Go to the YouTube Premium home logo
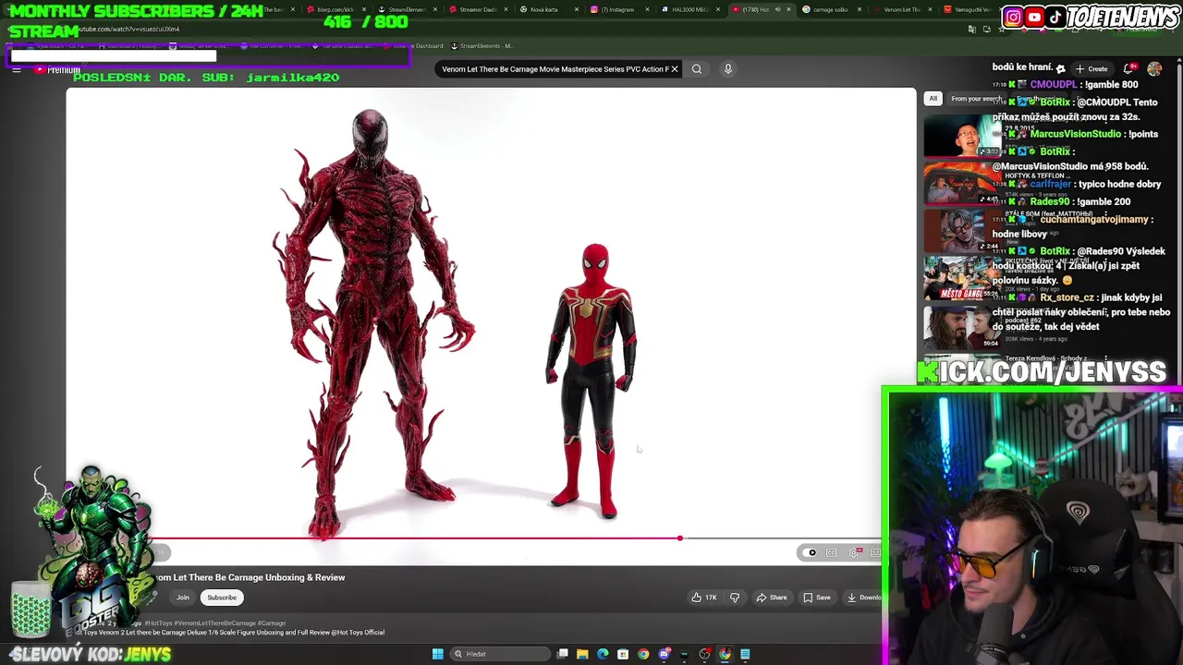Viewport: 1183px width, 665px height. (x=57, y=70)
